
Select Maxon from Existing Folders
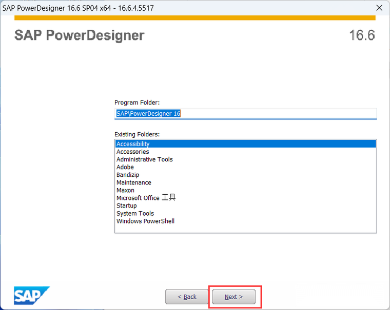click(x=245, y=190)
